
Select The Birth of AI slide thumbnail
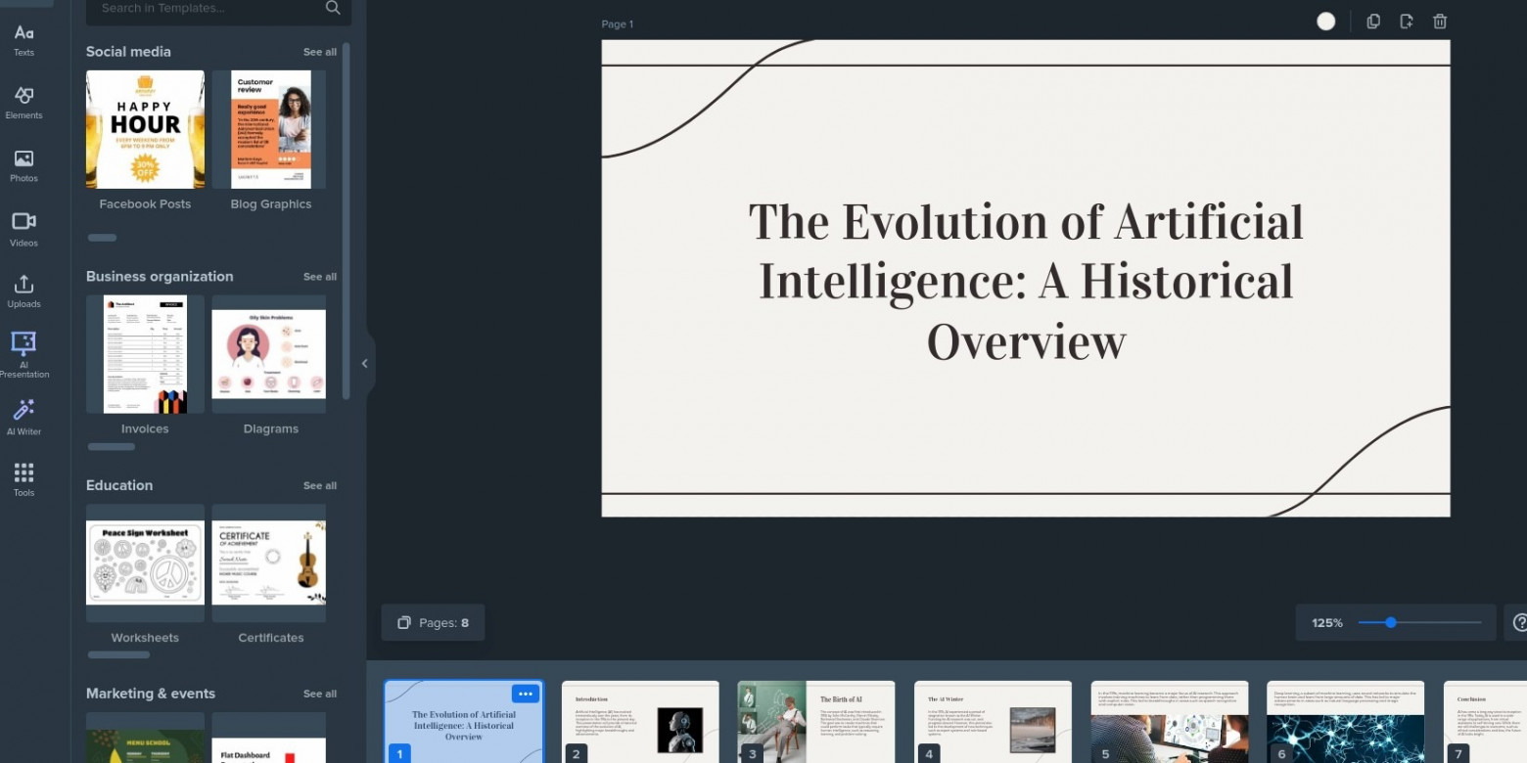click(x=815, y=722)
